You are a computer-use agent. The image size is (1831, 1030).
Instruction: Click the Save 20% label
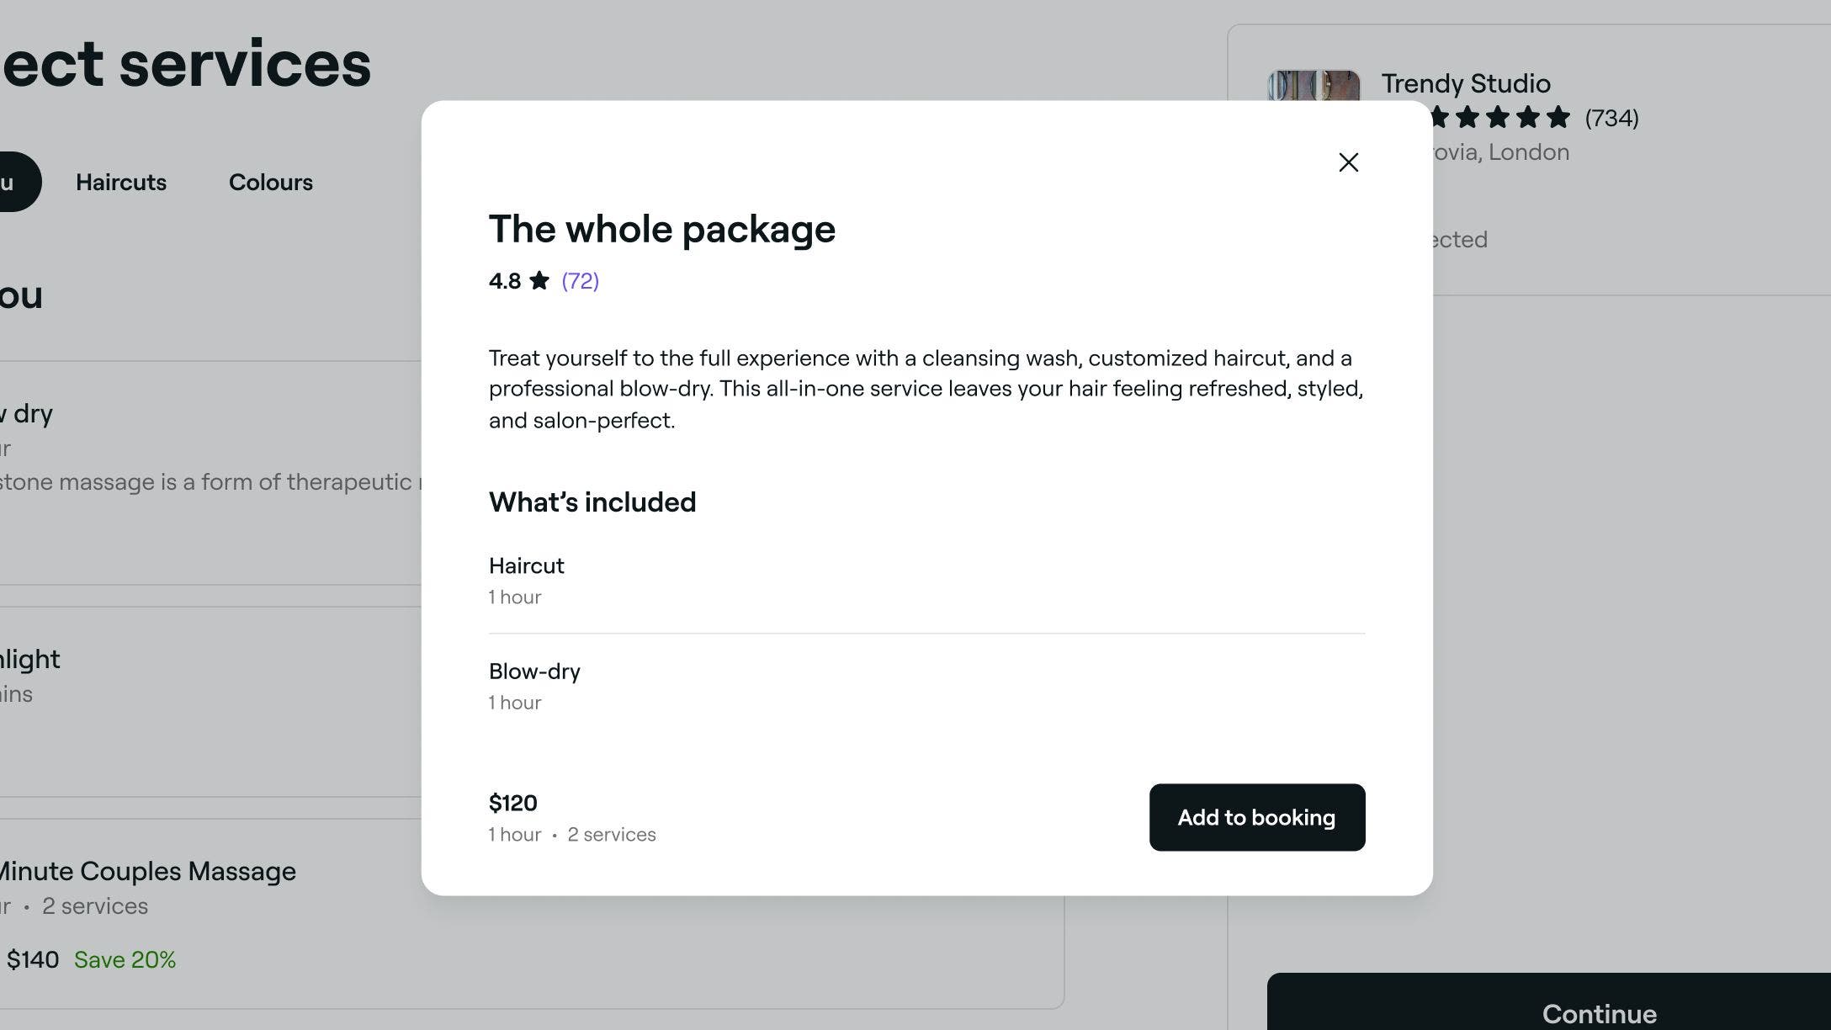[125, 960]
